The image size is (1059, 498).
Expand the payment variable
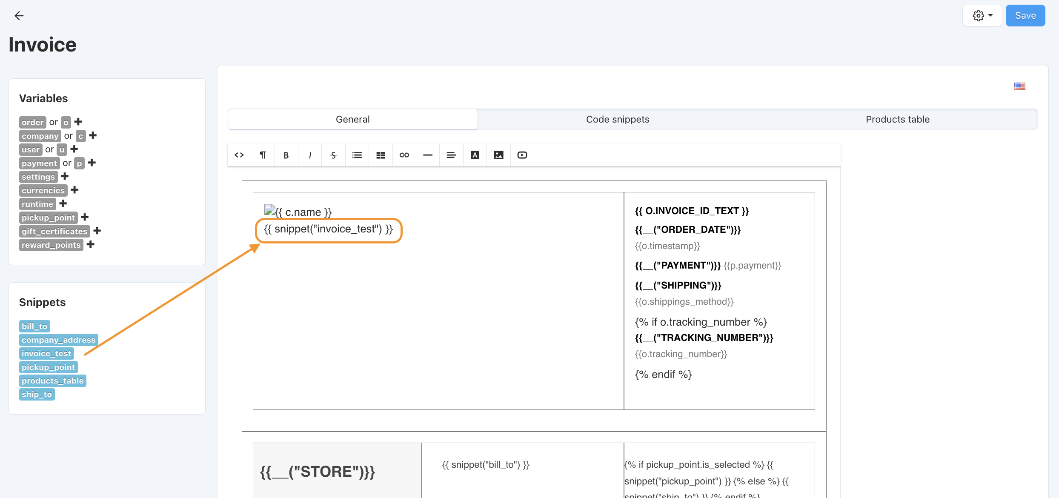pyautogui.click(x=92, y=163)
